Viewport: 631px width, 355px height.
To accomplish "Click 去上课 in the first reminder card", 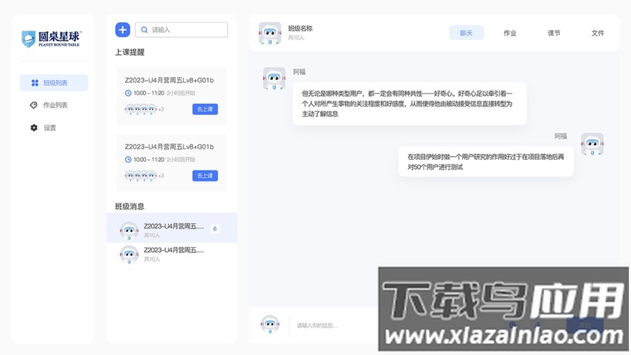I will pos(205,109).
